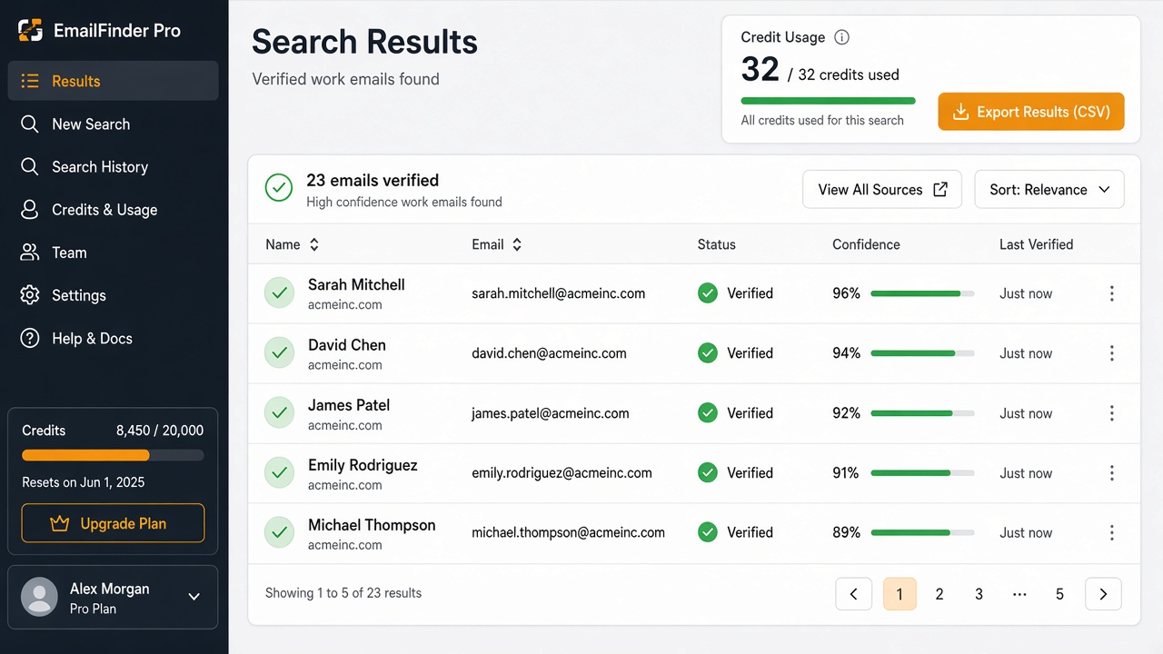
Task: Click the Verified status icon for David Chen
Action: pyautogui.click(x=708, y=353)
